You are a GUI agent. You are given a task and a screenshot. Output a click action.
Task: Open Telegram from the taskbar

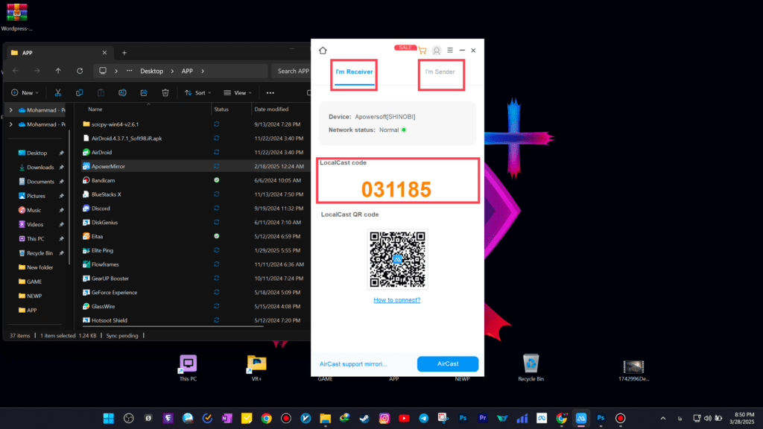423,419
